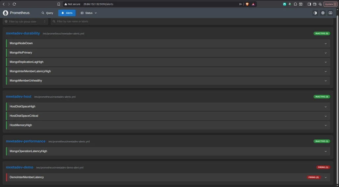The image size is (339, 187).
Task: Open the Query page
Action: [x=47, y=13]
